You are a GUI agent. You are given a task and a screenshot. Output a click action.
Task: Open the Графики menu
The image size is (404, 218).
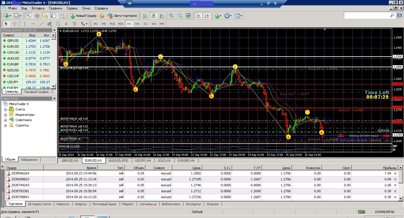[55, 8]
